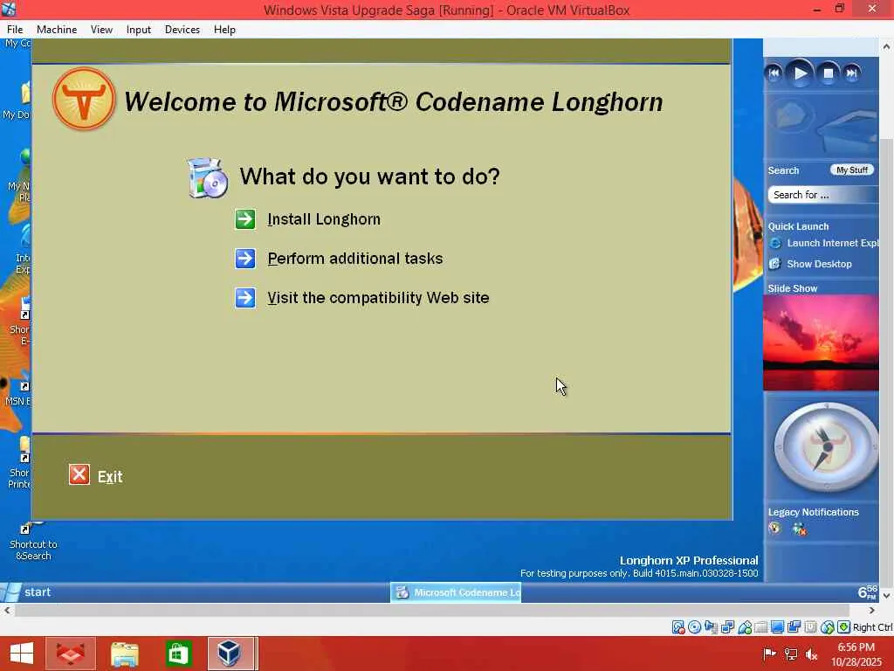Click the shared folders icon in the VirtualBox status bar
This screenshot has height=671, width=894.
(760, 627)
